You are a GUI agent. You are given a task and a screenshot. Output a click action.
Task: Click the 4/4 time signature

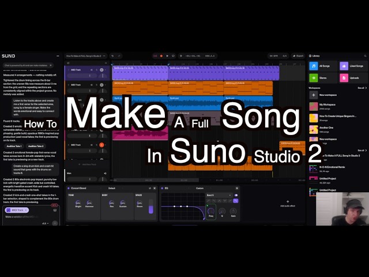[284, 56]
